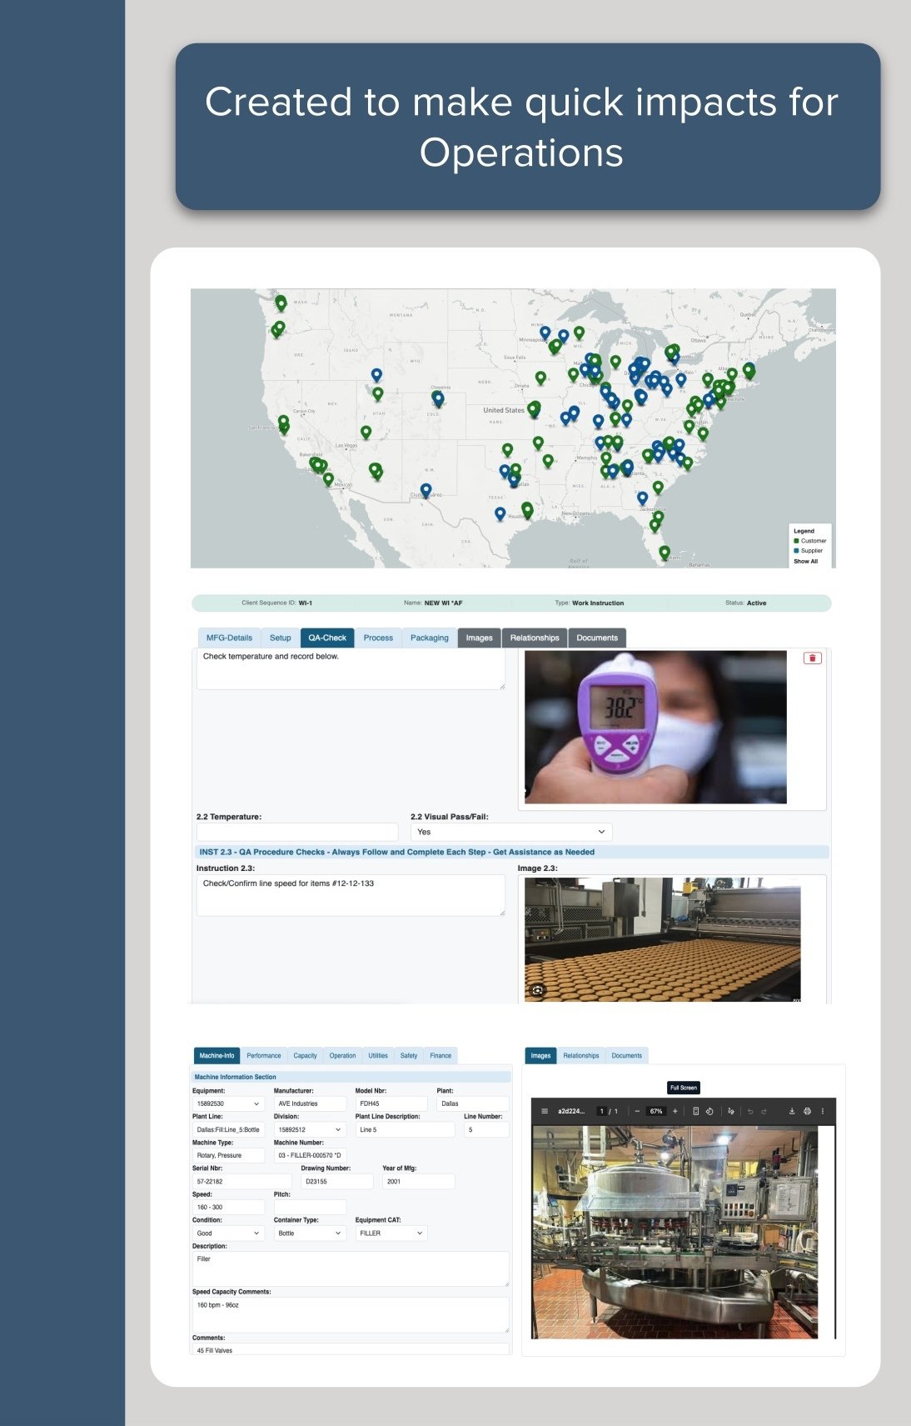Expand the 2.2 Visual Pass/Fail dropdown
Image resolution: width=911 pixels, height=1426 pixels.
510,832
